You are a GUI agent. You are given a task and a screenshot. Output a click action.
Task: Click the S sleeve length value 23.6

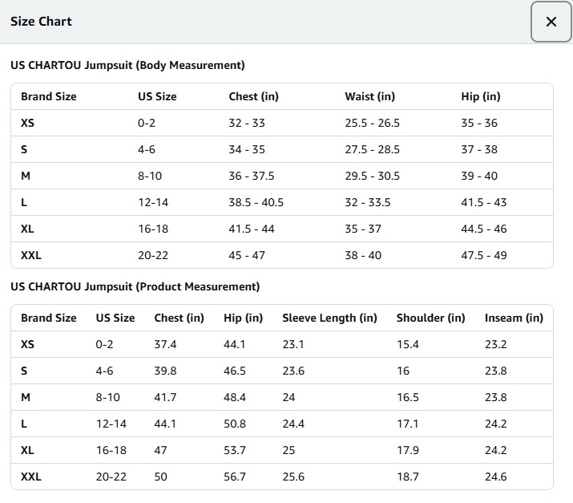293,371
